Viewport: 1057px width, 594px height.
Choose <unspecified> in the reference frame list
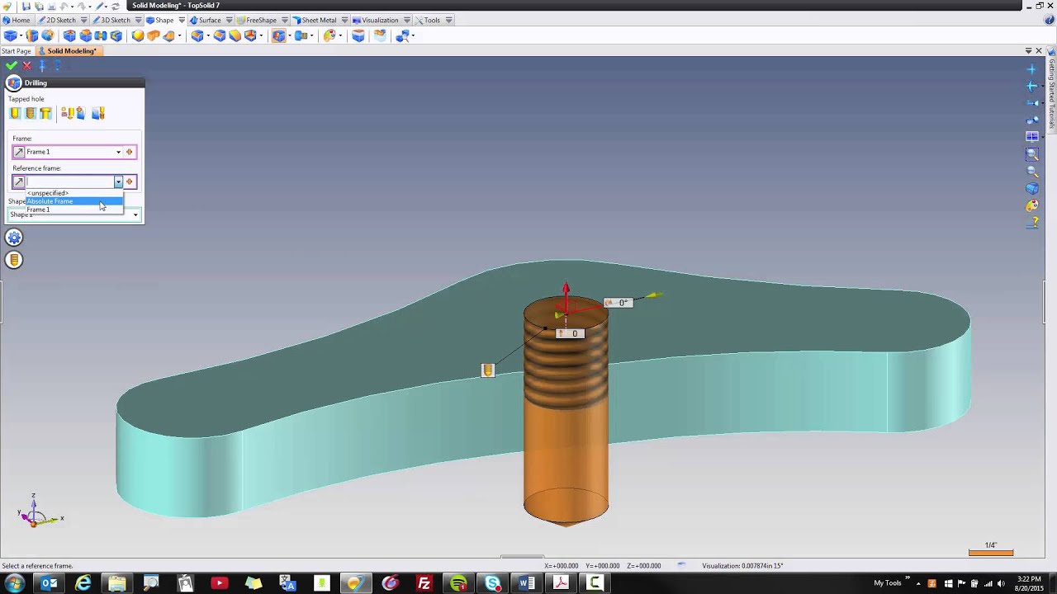74,193
